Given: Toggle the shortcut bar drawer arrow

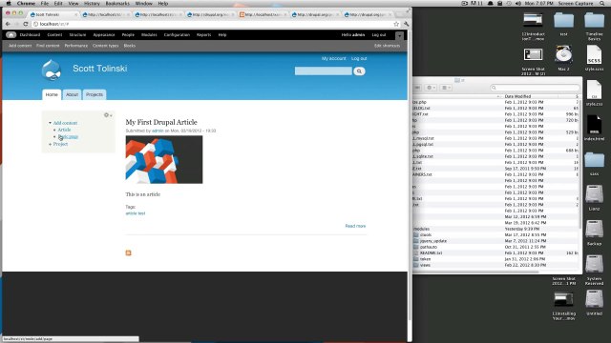Looking at the screenshot, I should (399, 35).
